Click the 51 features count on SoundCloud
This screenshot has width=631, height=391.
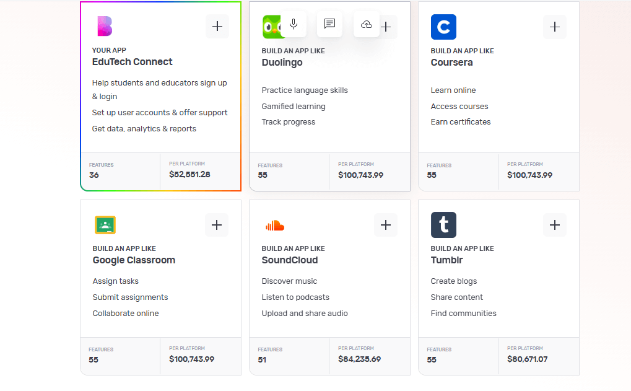262,359
